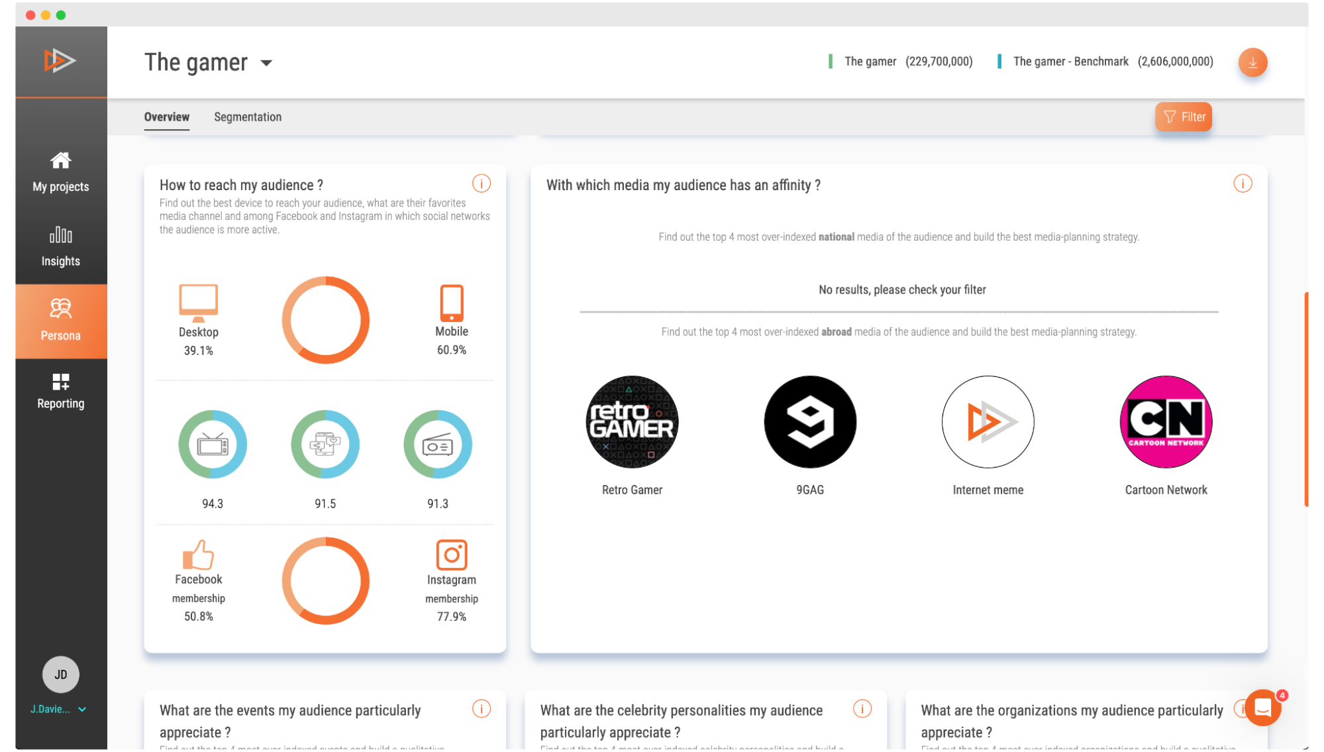Image resolution: width=1324 pixels, height=752 pixels.
Task: Open the Reporting section
Action: 61,391
